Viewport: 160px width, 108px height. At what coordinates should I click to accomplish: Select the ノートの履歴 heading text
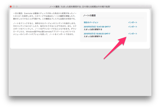click(89, 15)
